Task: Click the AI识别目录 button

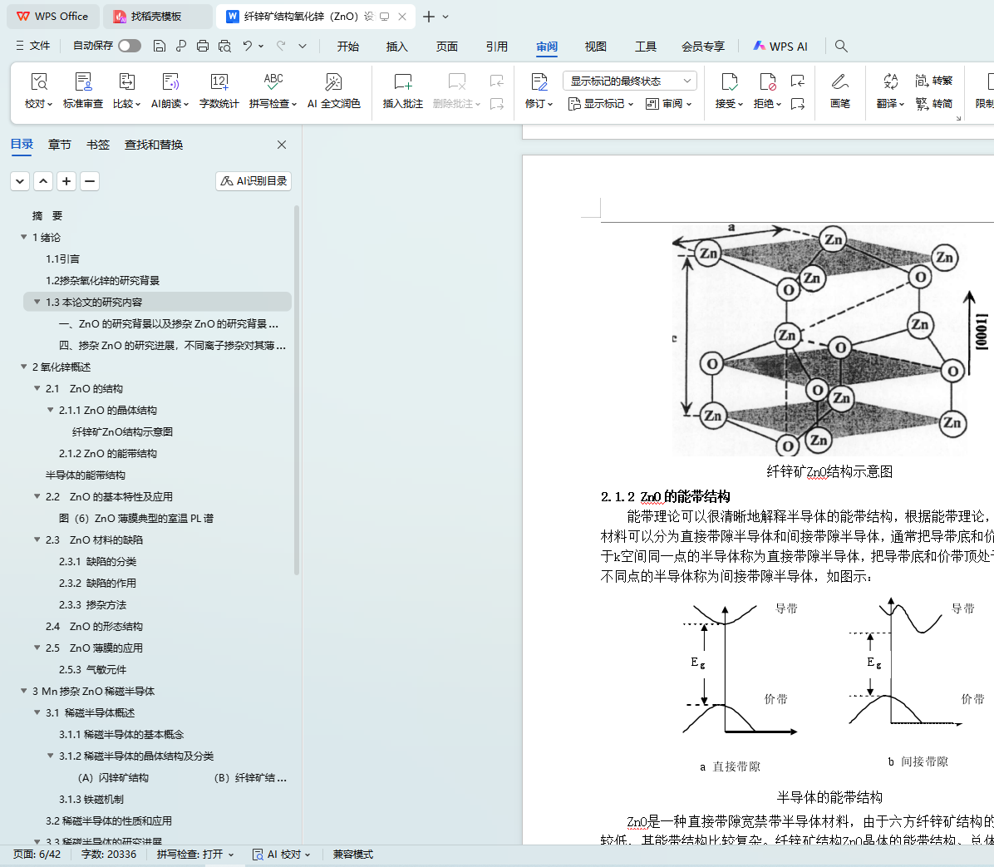Action: point(253,181)
